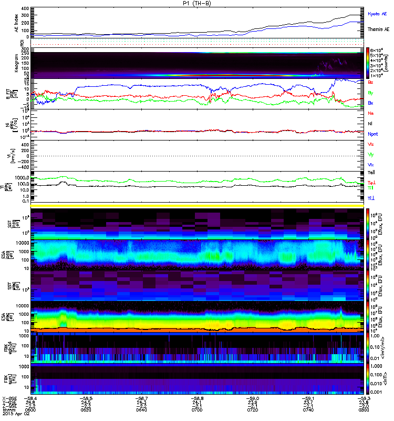Click the -59.0 X-GSE value

click(x=253, y=399)
